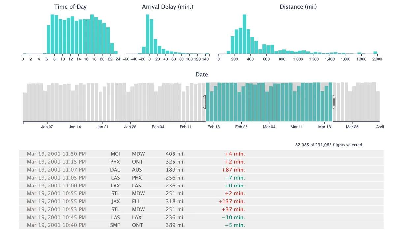Viewport: 396px width, 238px height.
Task: Click the '+0 min.' delay value
Action: point(235,186)
